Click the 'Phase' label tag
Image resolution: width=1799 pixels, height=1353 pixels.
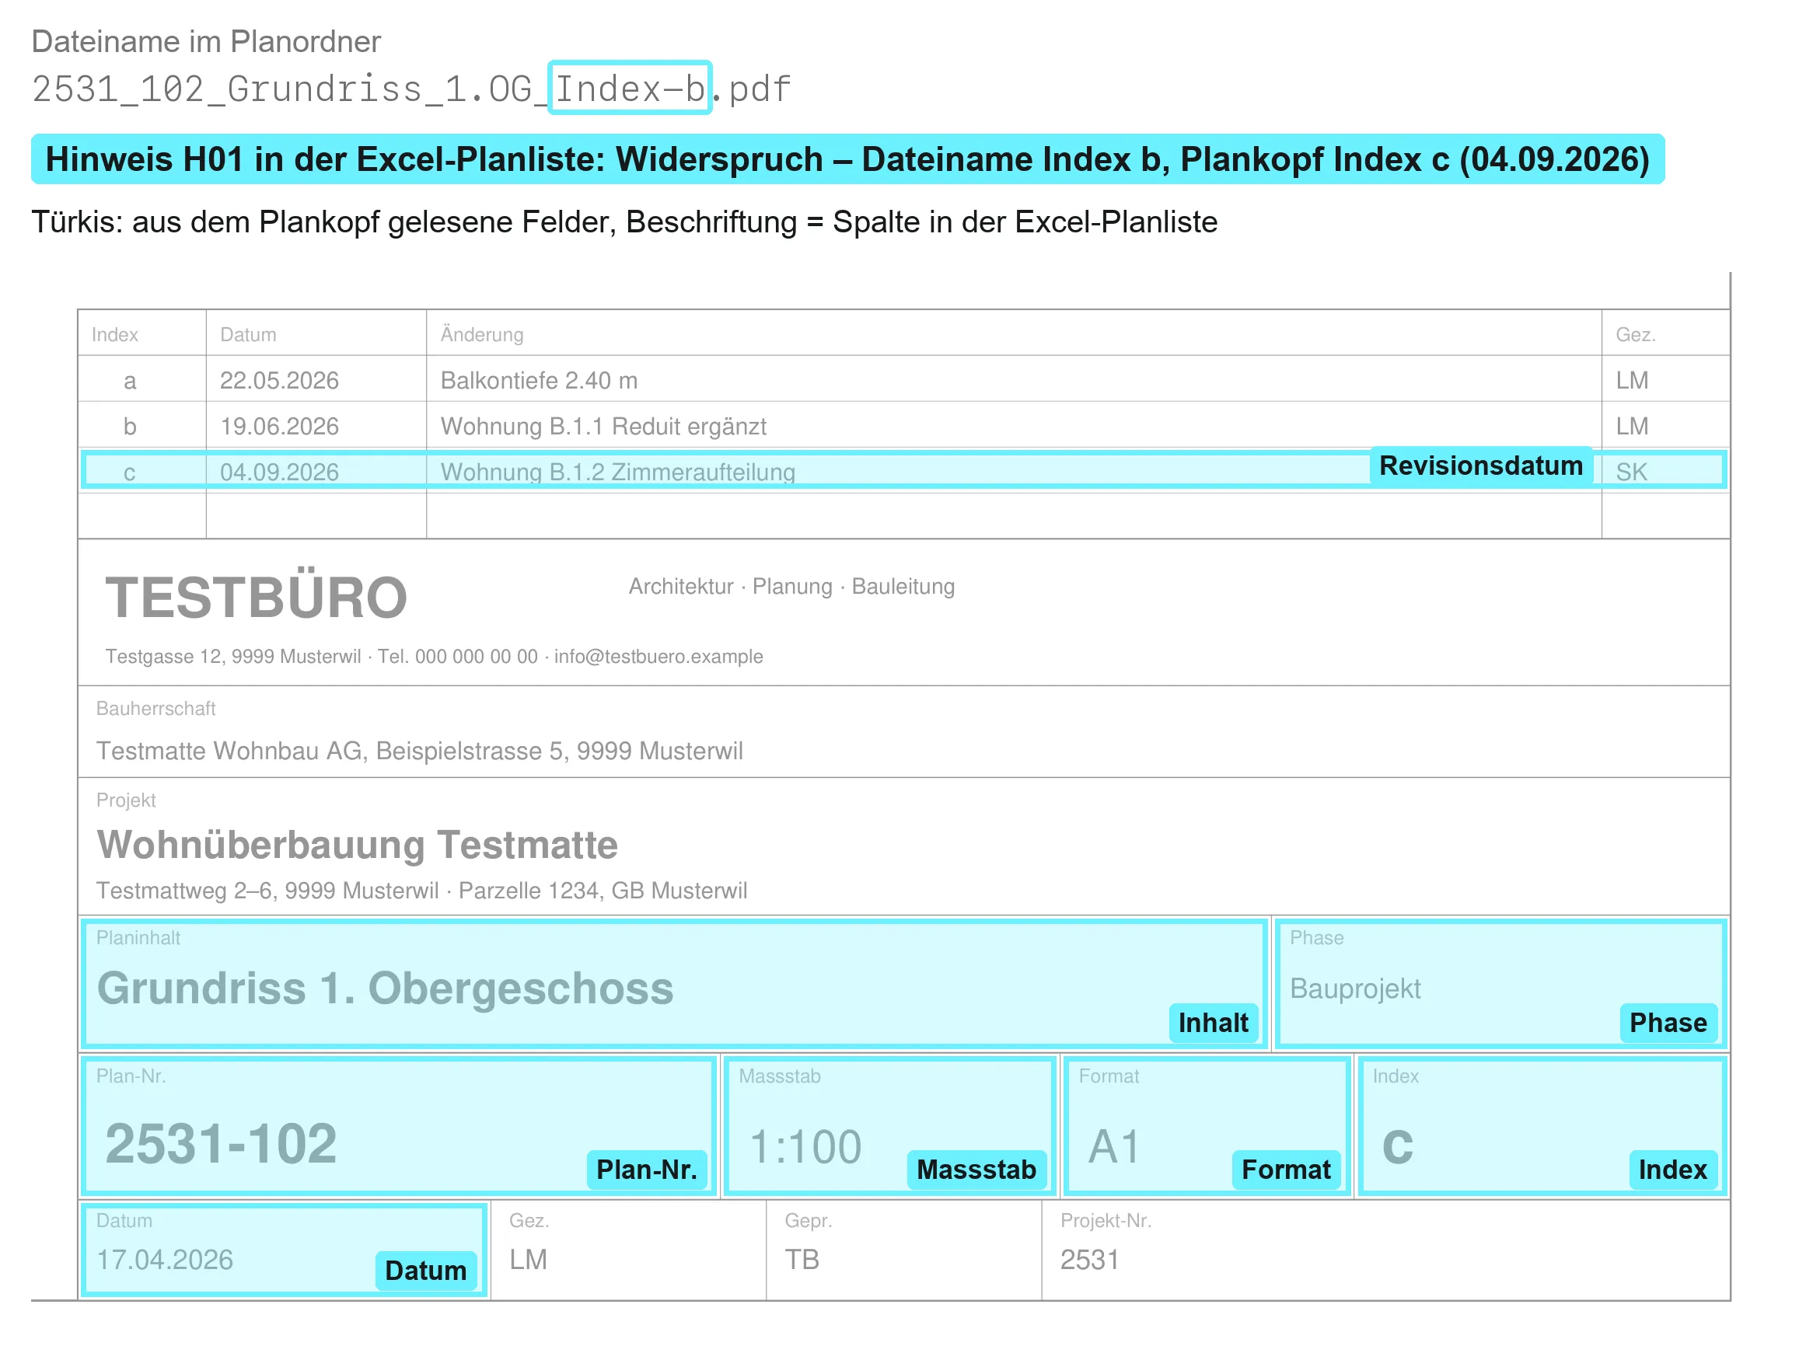(1668, 1023)
